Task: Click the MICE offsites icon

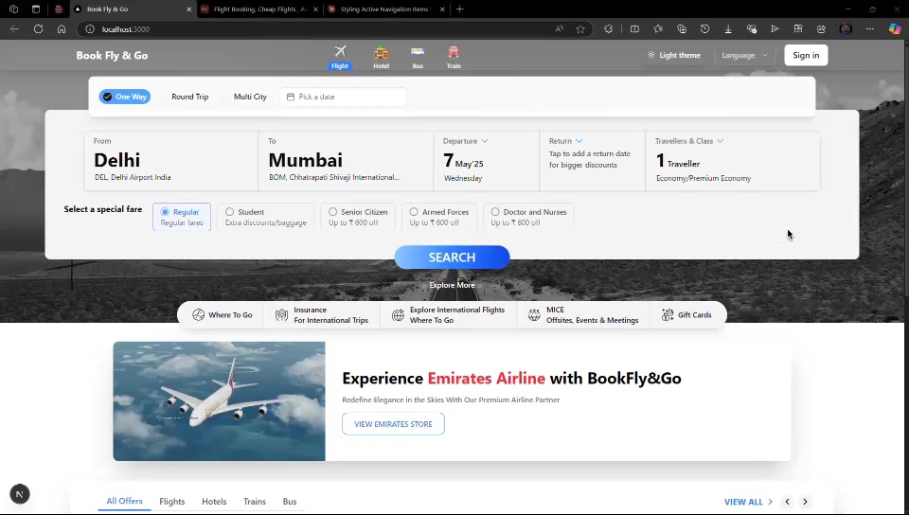Action: point(534,315)
